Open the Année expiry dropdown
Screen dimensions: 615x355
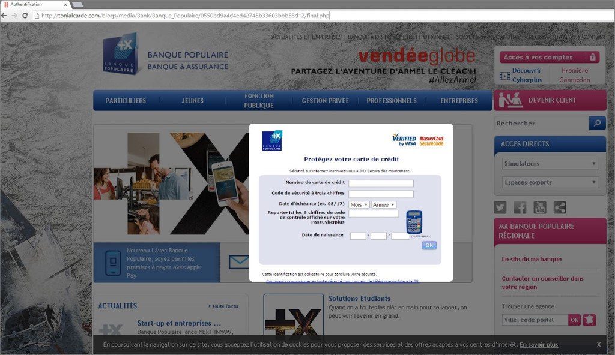point(384,205)
